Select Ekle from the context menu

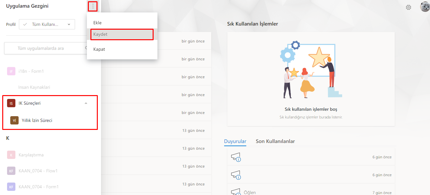tap(97, 23)
